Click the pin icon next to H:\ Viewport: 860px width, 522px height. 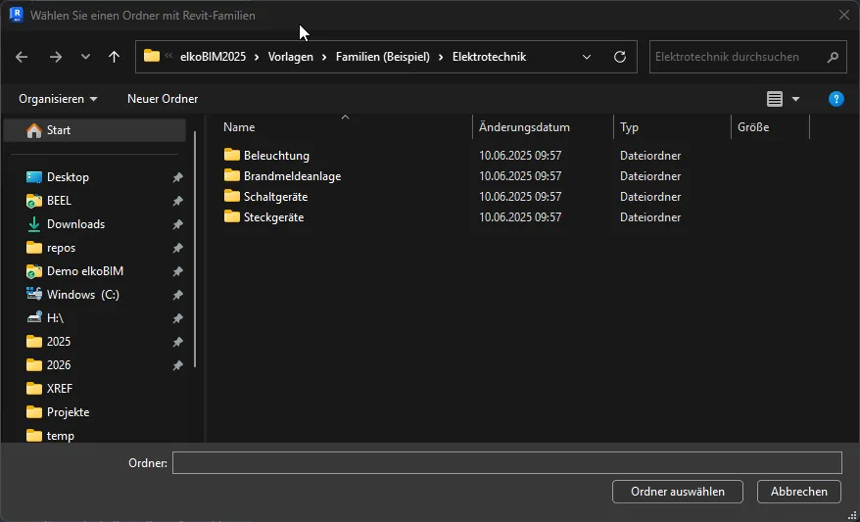pos(177,319)
